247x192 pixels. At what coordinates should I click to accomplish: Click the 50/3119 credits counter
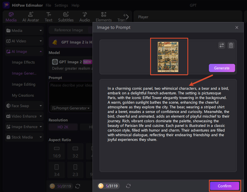pyautogui.click(x=61, y=186)
